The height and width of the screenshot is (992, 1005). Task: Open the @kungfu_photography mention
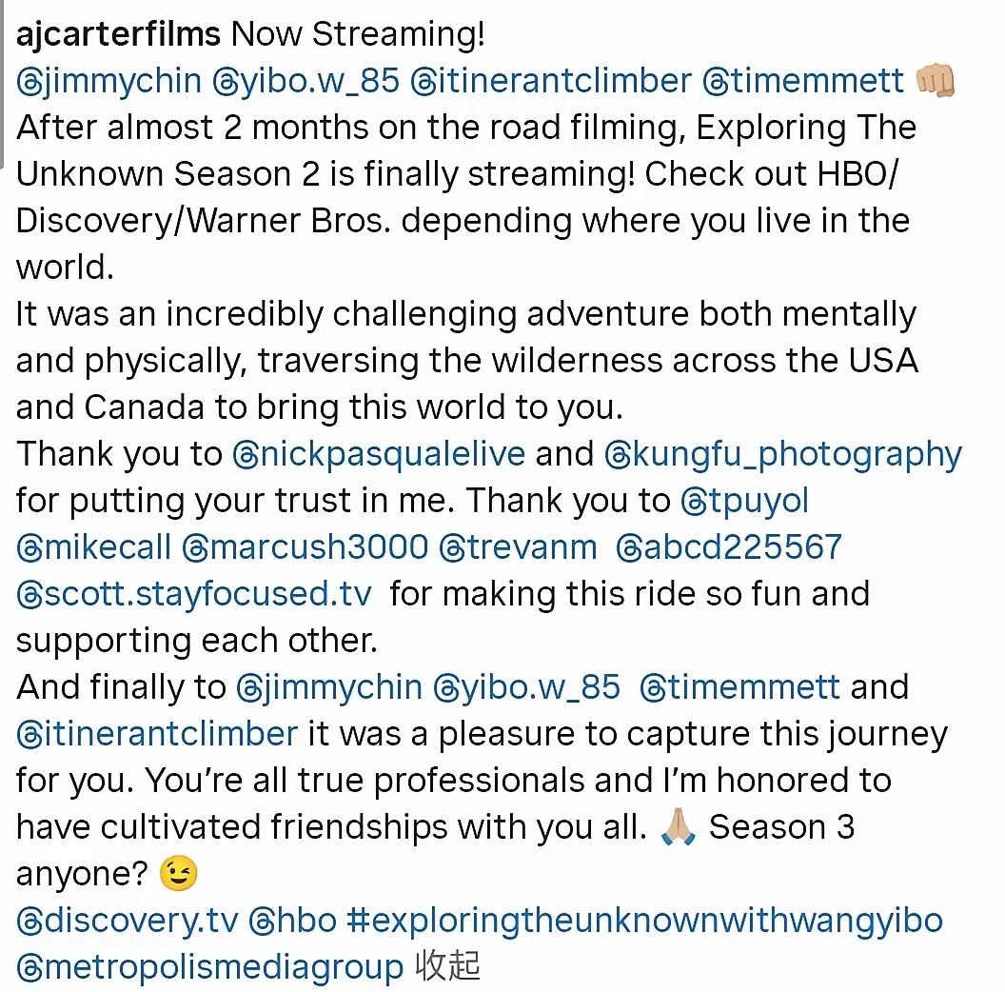tap(782, 454)
